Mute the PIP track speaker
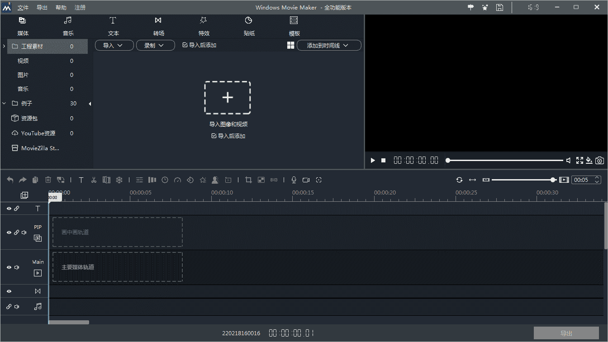 click(24, 233)
